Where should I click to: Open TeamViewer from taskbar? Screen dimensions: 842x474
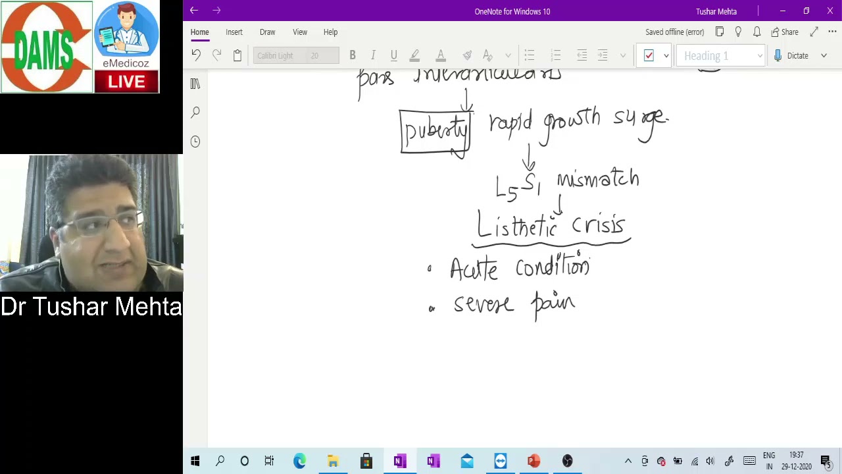pos(501,461)
